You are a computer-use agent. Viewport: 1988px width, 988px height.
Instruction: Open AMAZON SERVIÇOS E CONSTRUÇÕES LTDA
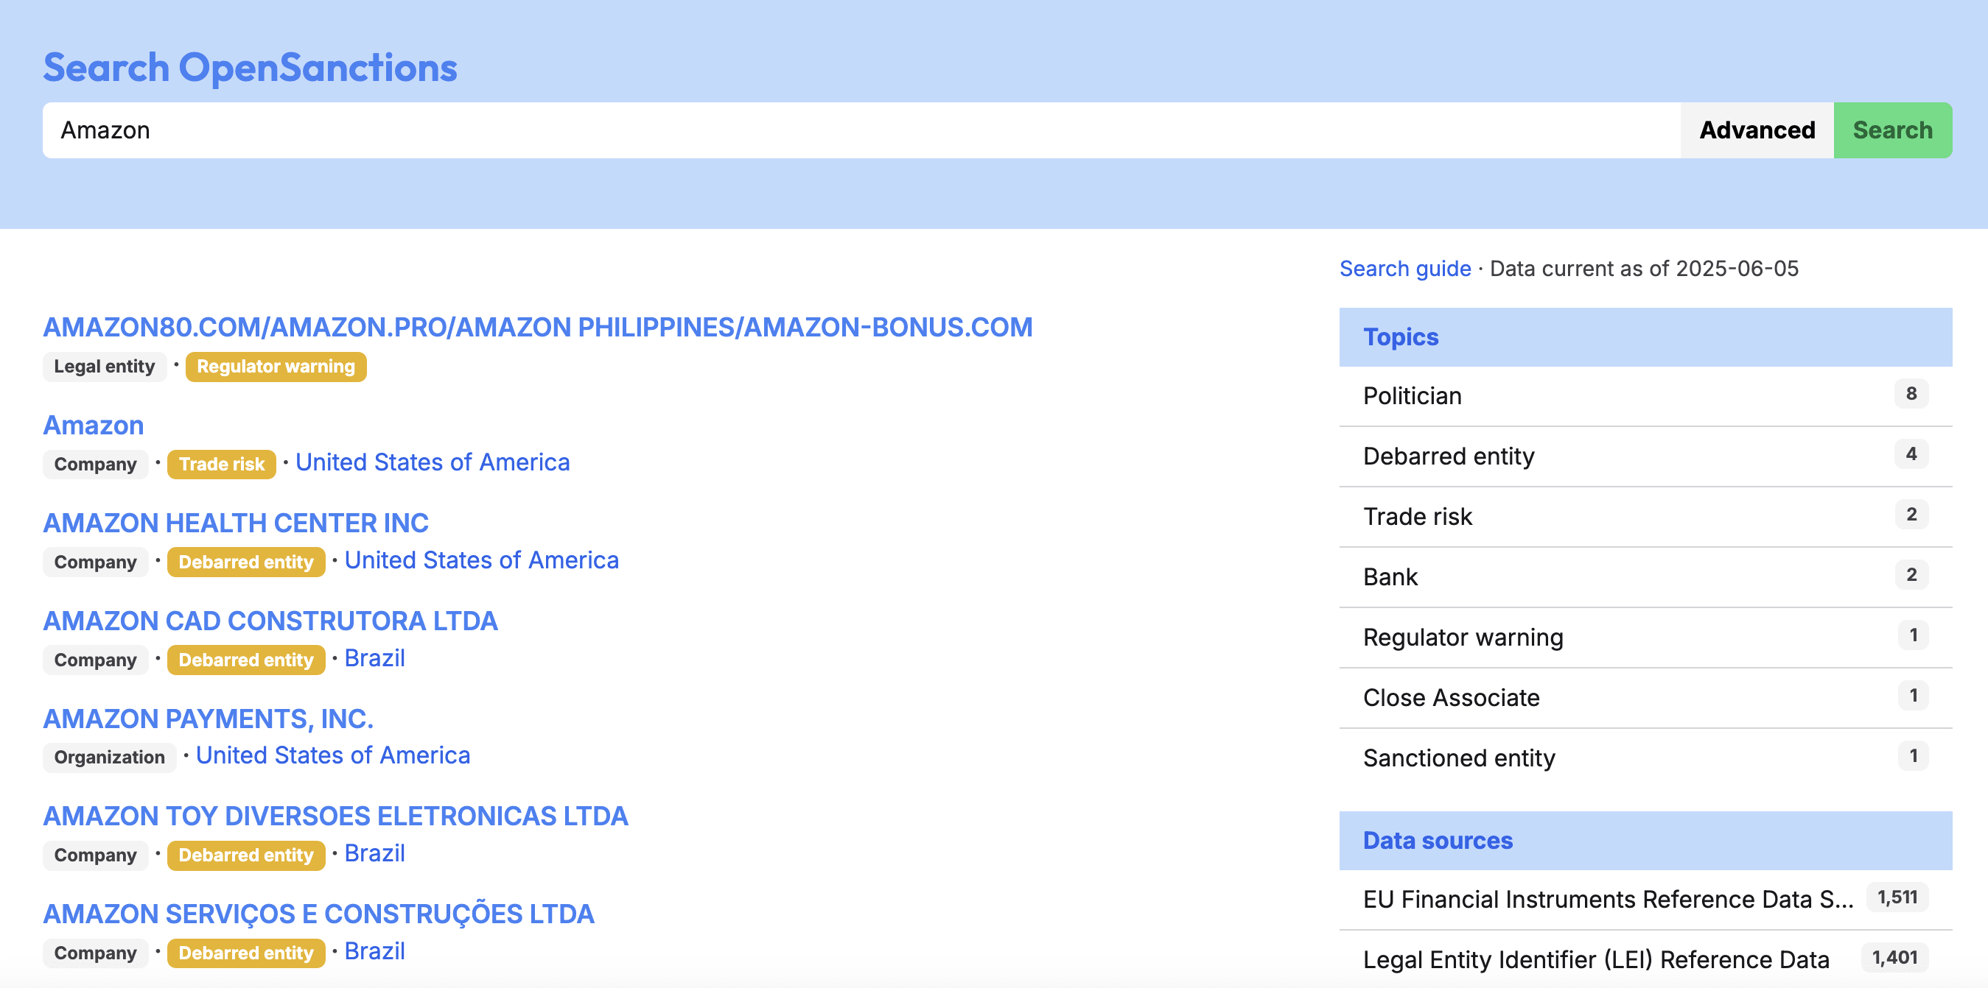318,914
